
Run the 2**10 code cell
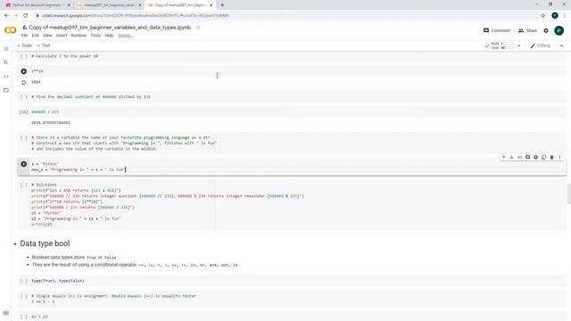[x=24, y=71]
